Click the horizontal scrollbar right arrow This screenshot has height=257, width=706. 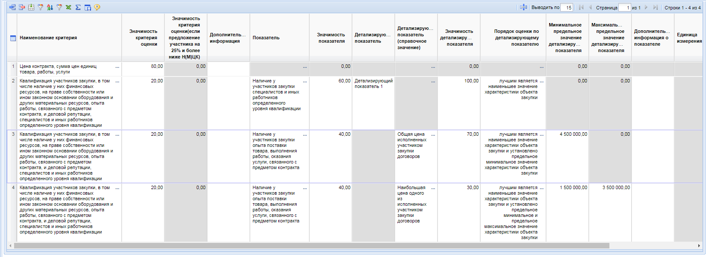click(x=699, y=245)
